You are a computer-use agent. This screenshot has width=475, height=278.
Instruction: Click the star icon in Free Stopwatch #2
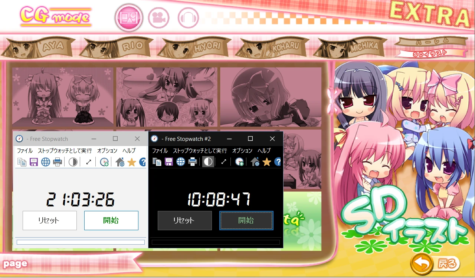pyautogui.click(x=267, y=162)
